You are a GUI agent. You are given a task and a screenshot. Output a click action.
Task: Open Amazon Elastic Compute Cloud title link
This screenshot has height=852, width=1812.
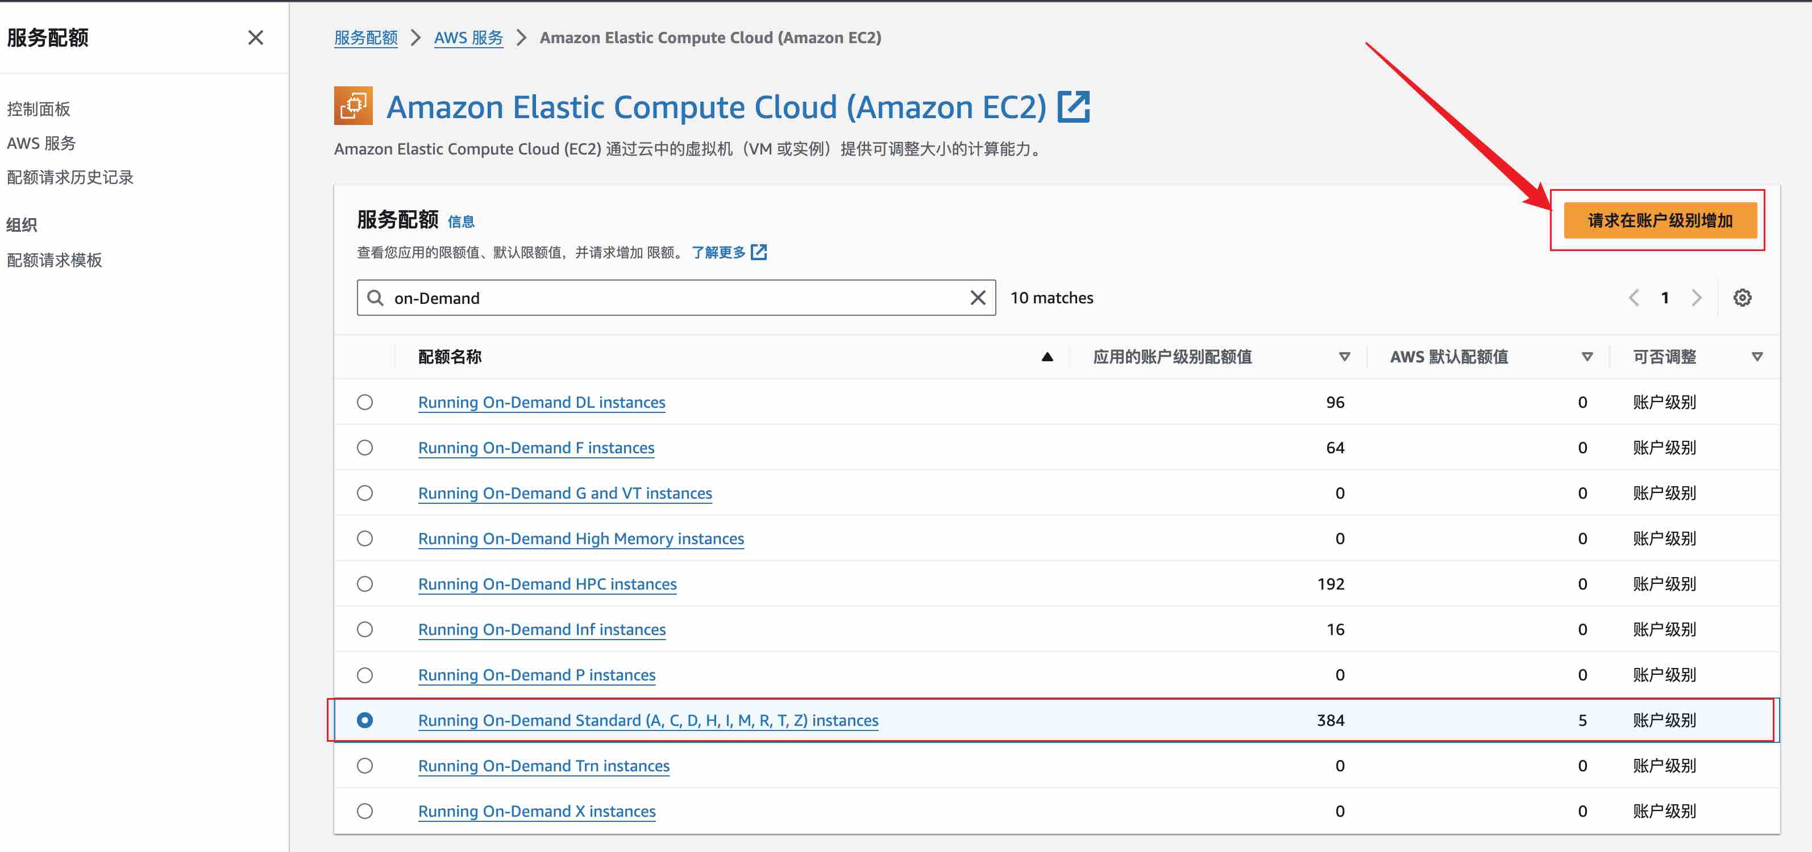tap(716, 107)
